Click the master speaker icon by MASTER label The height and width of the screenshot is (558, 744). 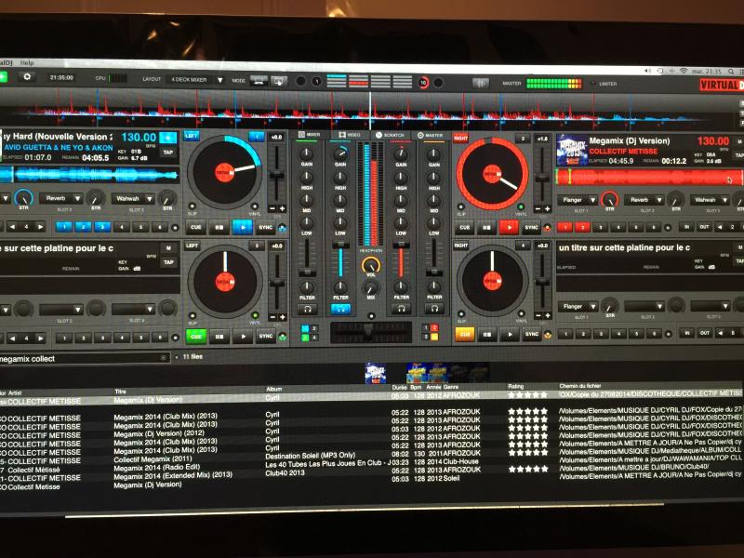[x=481, y=84]
